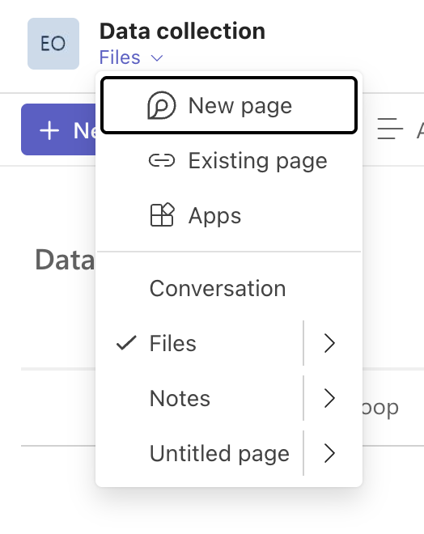This screenshot has width=424, height=534.
Task: Select the Files tab entry
Action: coord(201,343)
